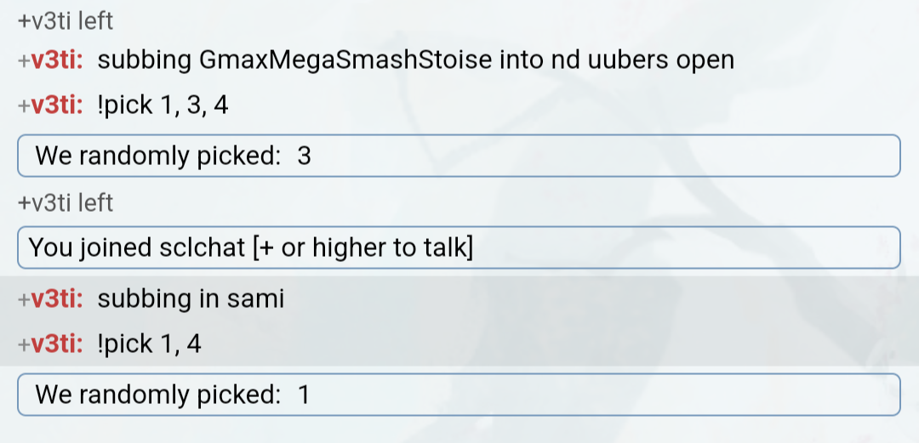
Task: Open v3ti's profile from the GmaxMegaSmashStoise message
Action: [56, 60]
